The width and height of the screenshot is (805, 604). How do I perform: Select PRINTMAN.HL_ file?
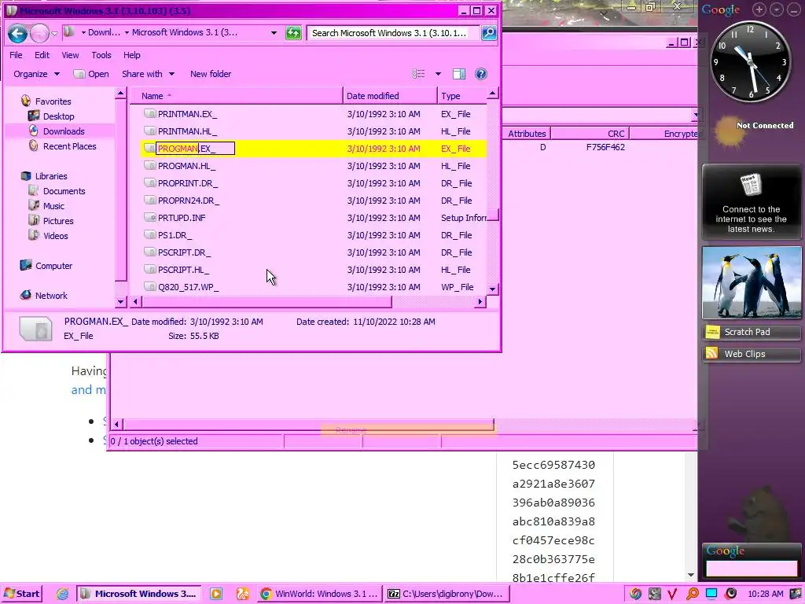187,131
